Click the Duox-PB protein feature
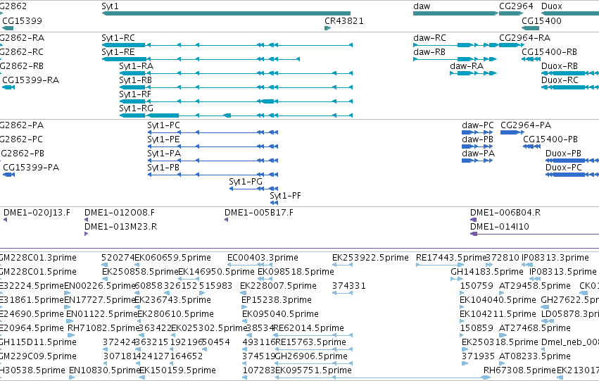This screenshot has height=381, width=599. pos(572,161)
